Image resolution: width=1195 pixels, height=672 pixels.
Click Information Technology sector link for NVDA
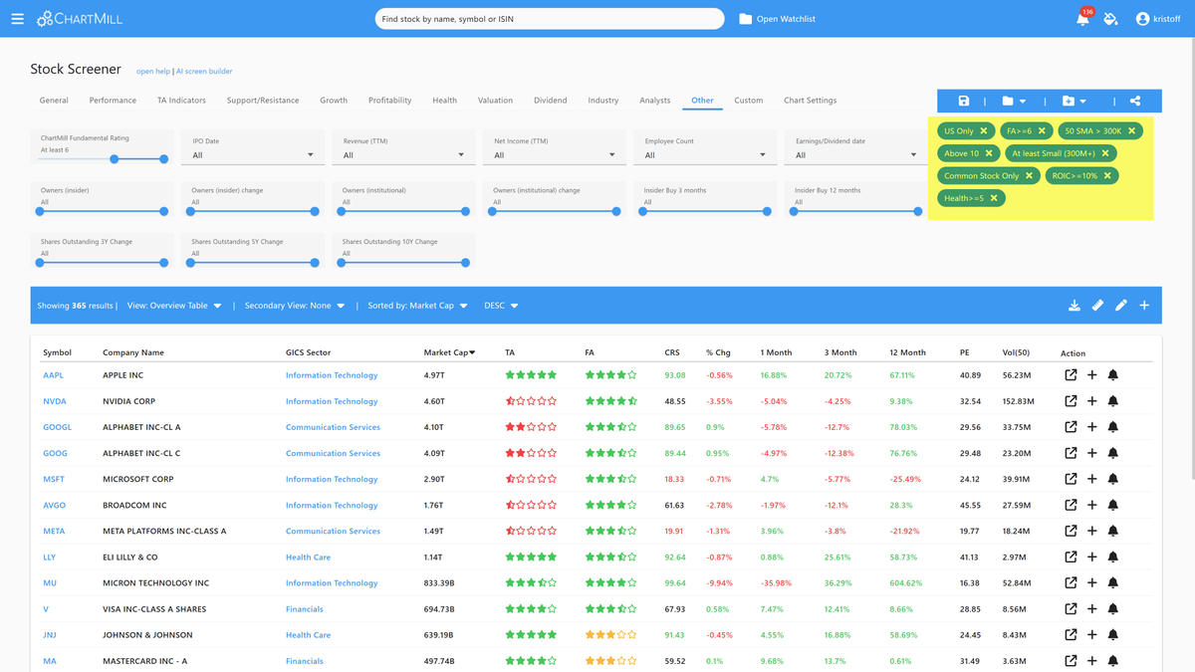332,401
